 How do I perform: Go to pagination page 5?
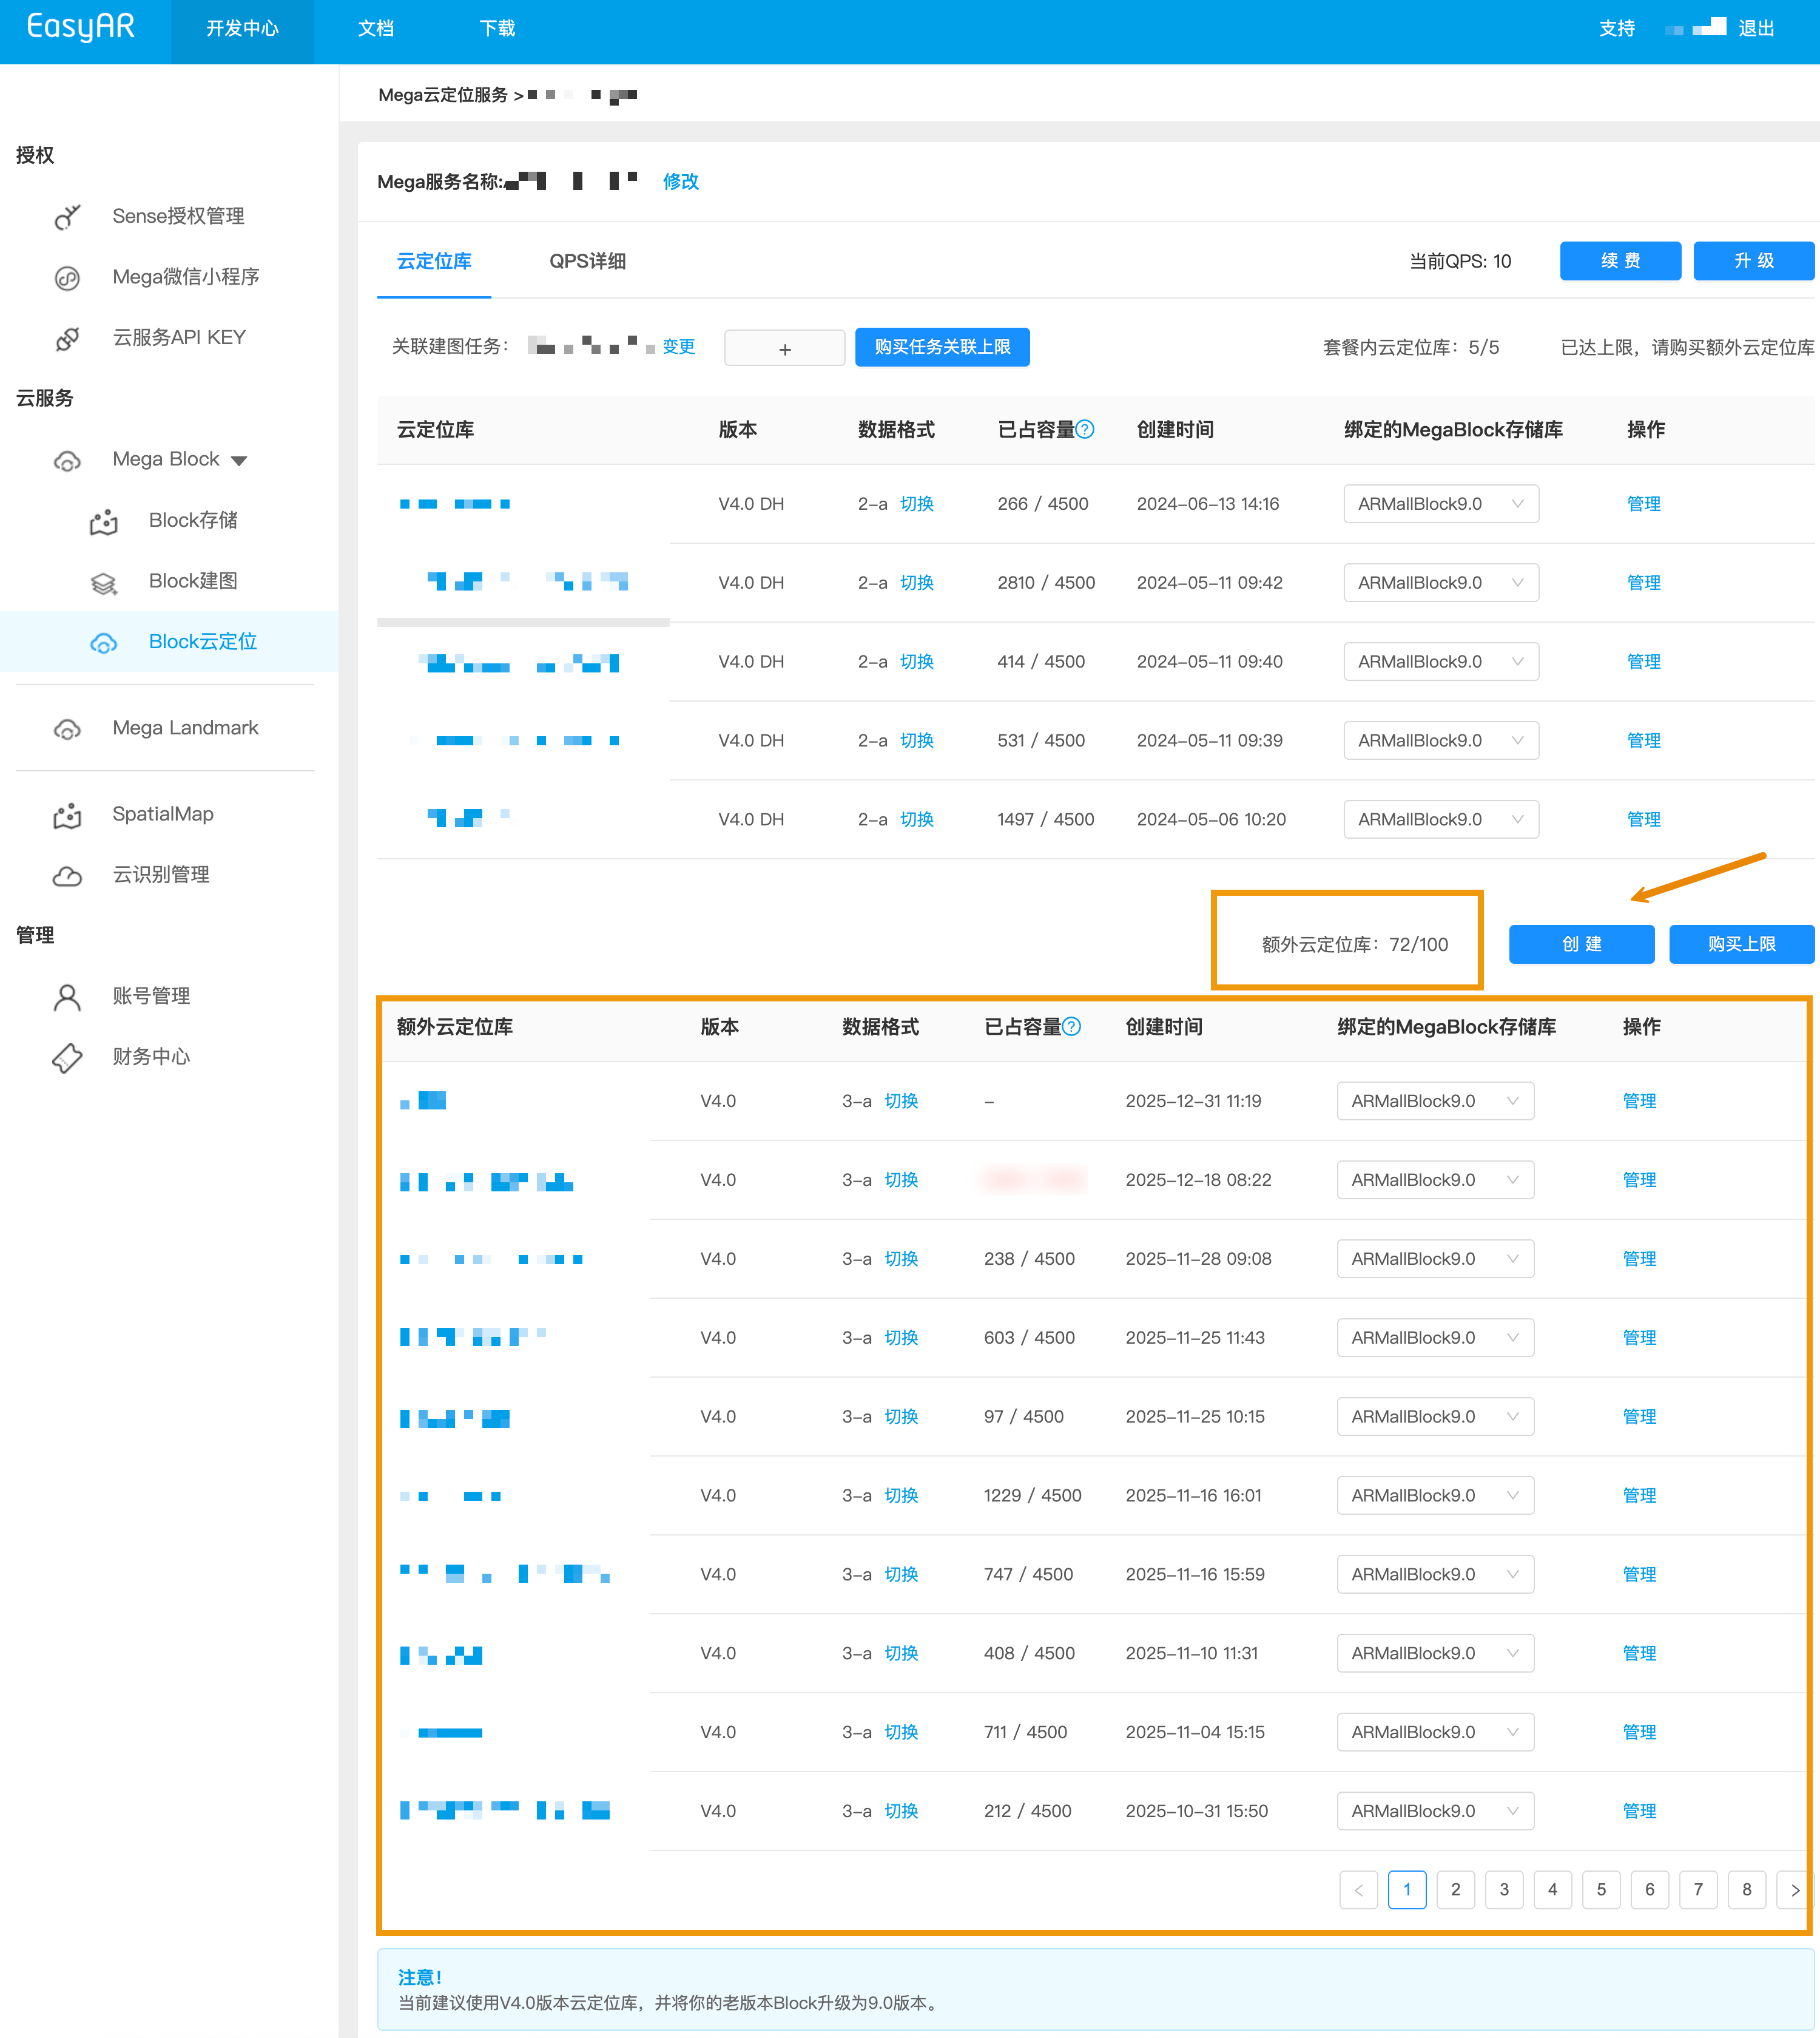(x=1600, y=1889)
